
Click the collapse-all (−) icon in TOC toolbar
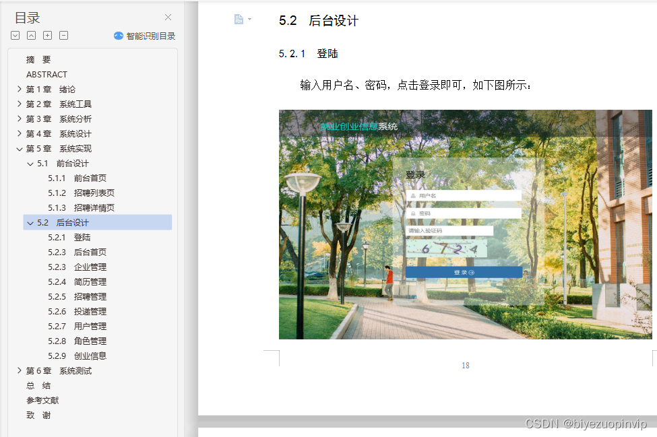click(63, 36)
